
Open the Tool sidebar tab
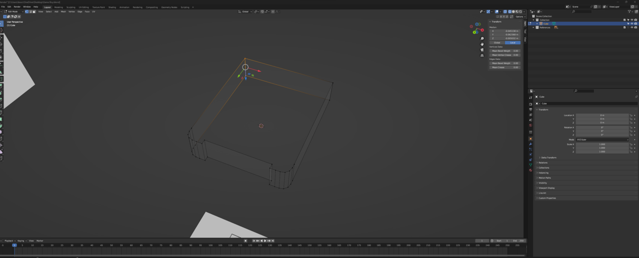[x=525, y=31]
